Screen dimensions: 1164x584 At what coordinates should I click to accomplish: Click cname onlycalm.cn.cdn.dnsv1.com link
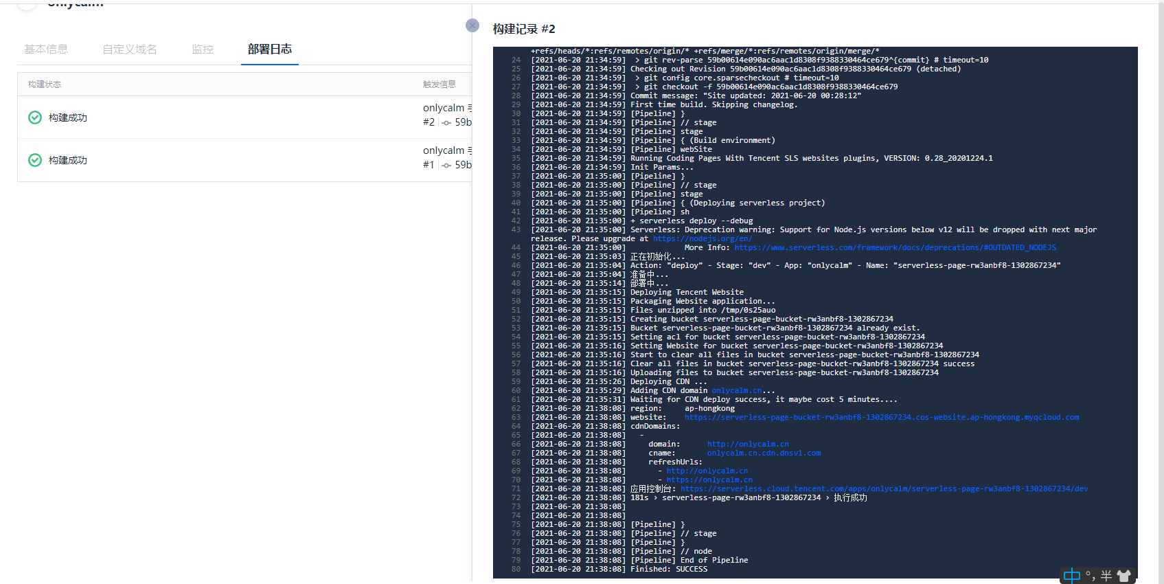click(764, 453)
